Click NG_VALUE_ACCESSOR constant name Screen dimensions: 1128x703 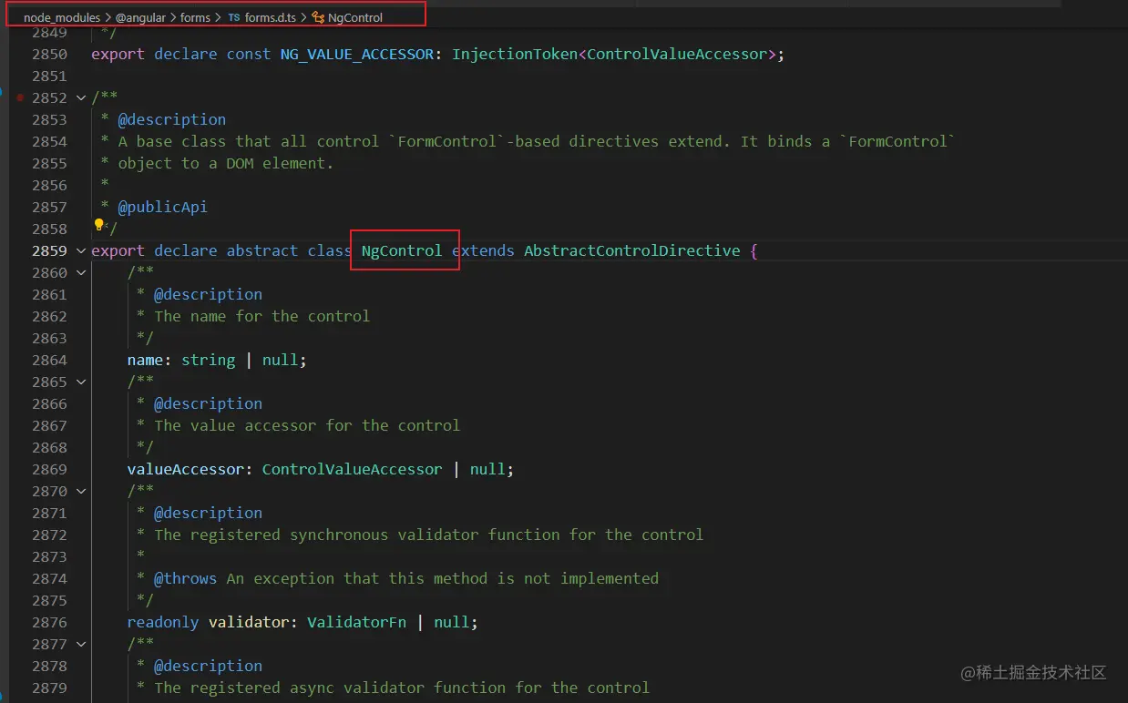[357, 54]
